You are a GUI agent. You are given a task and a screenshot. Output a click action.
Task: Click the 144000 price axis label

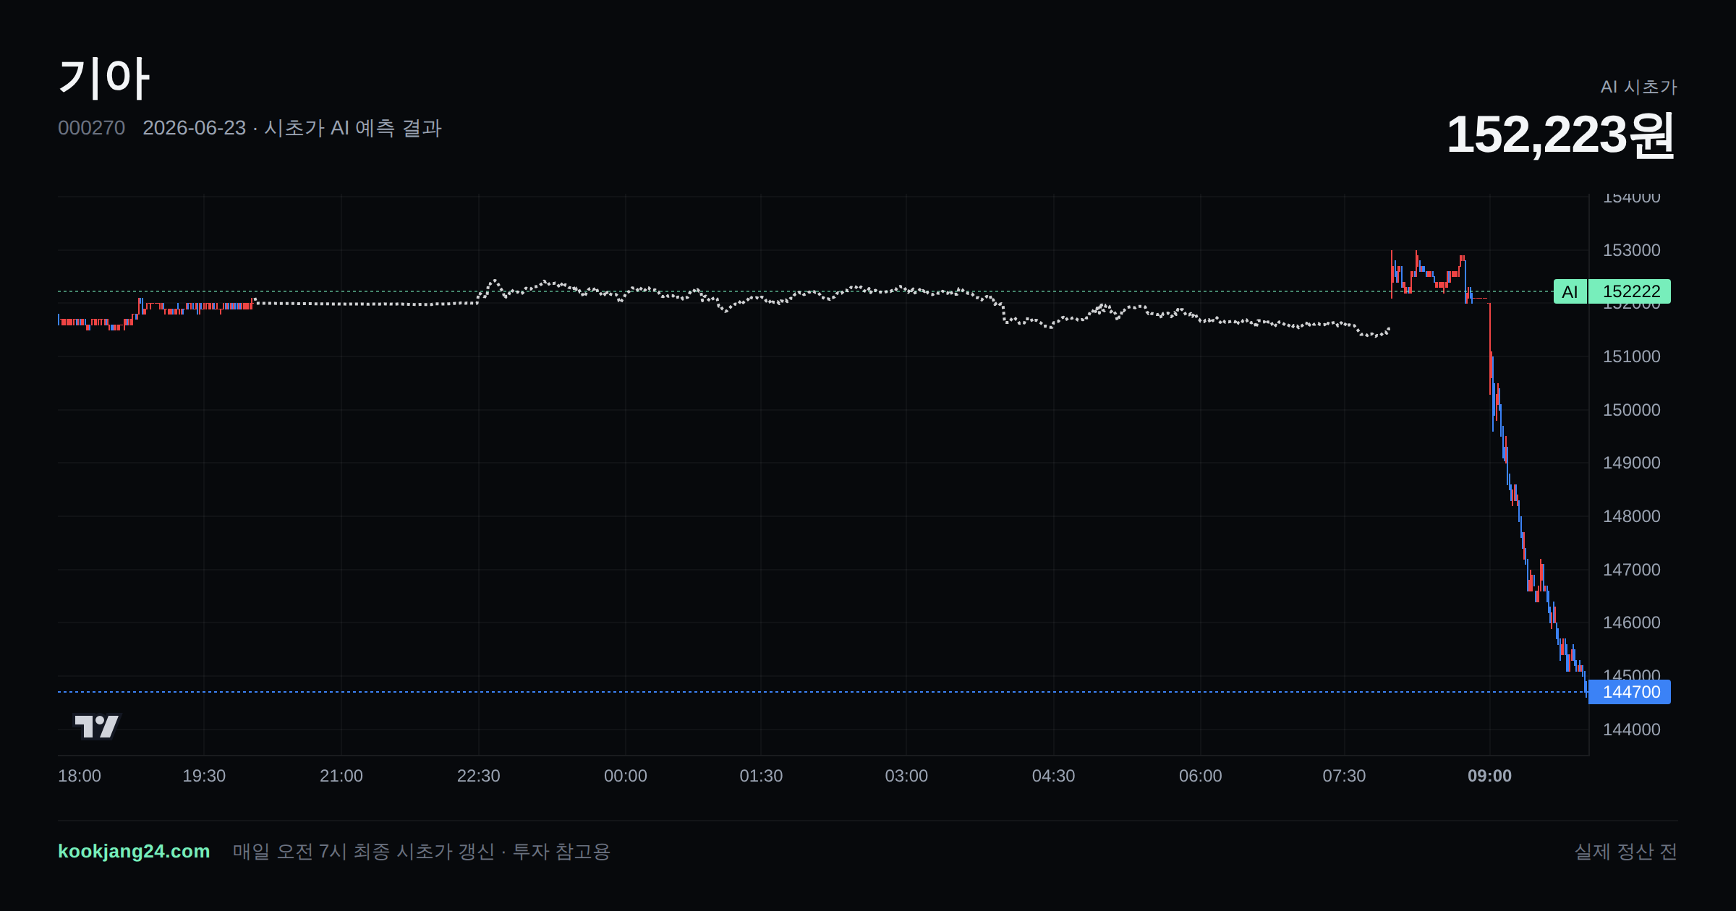click(1632, 730)
